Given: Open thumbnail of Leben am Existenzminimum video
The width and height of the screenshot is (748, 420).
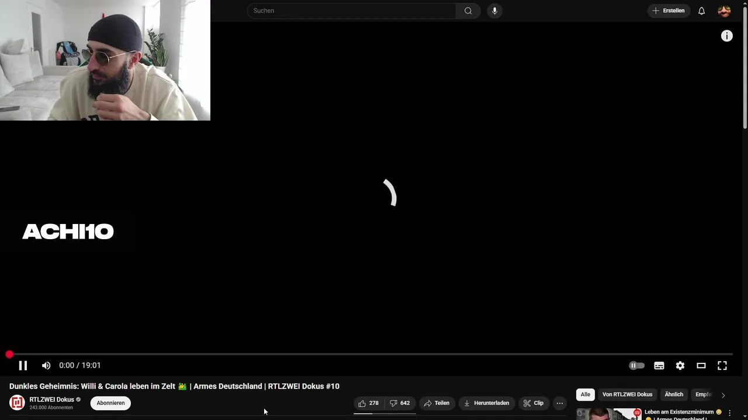Looking at the screenshot, I should (608, 414).
